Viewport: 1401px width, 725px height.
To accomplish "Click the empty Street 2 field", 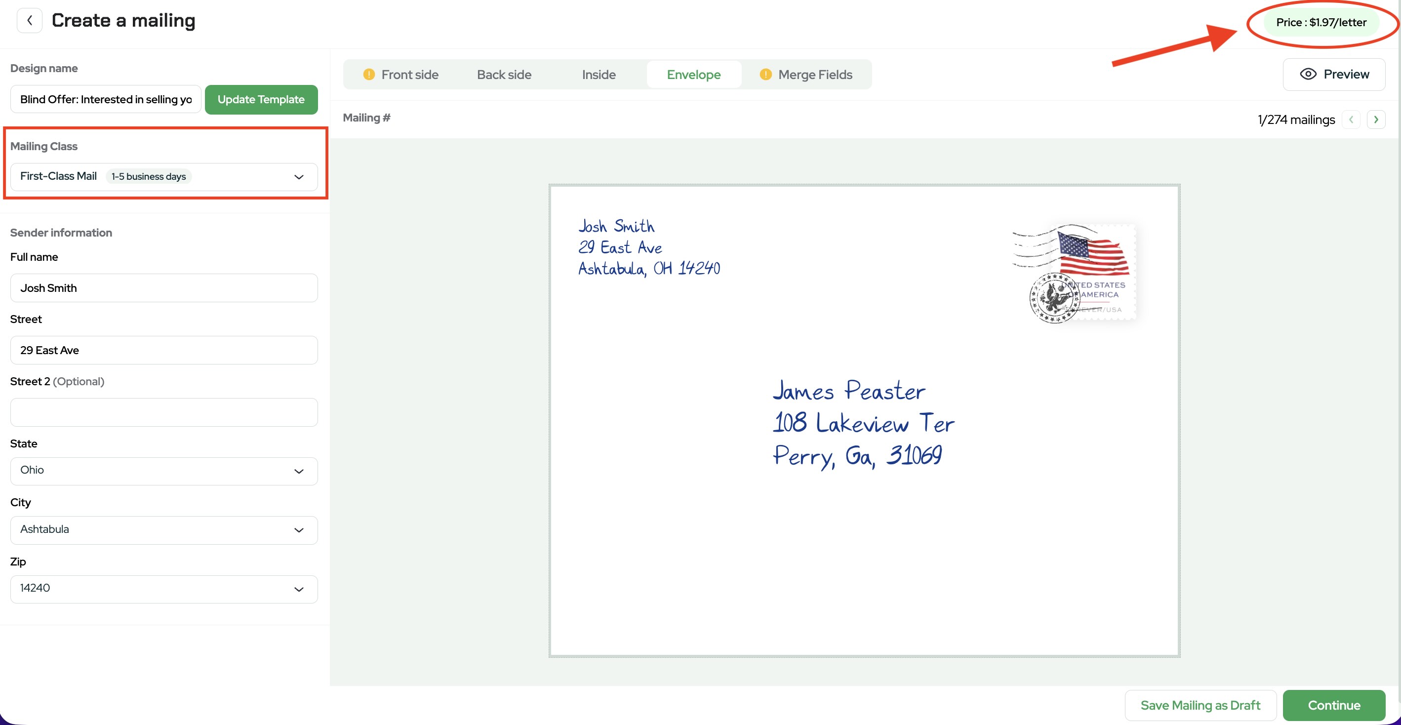I will 163,412.
